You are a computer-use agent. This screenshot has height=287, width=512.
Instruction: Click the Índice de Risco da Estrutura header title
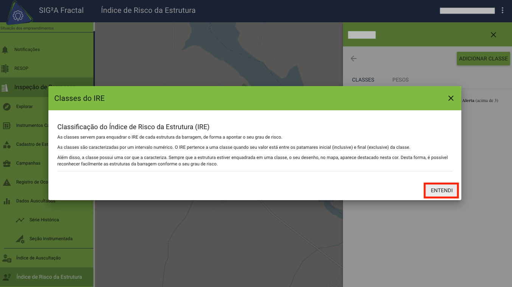coord(148,11)
